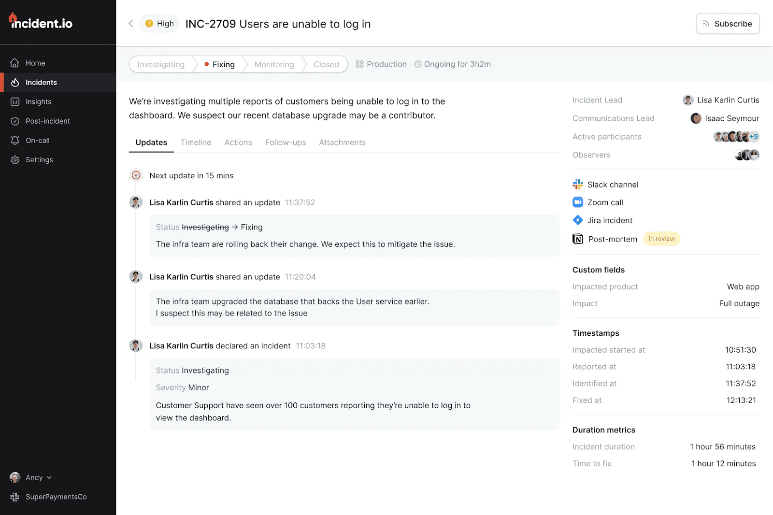Click the Observers avatar group

tap(747, 155)
